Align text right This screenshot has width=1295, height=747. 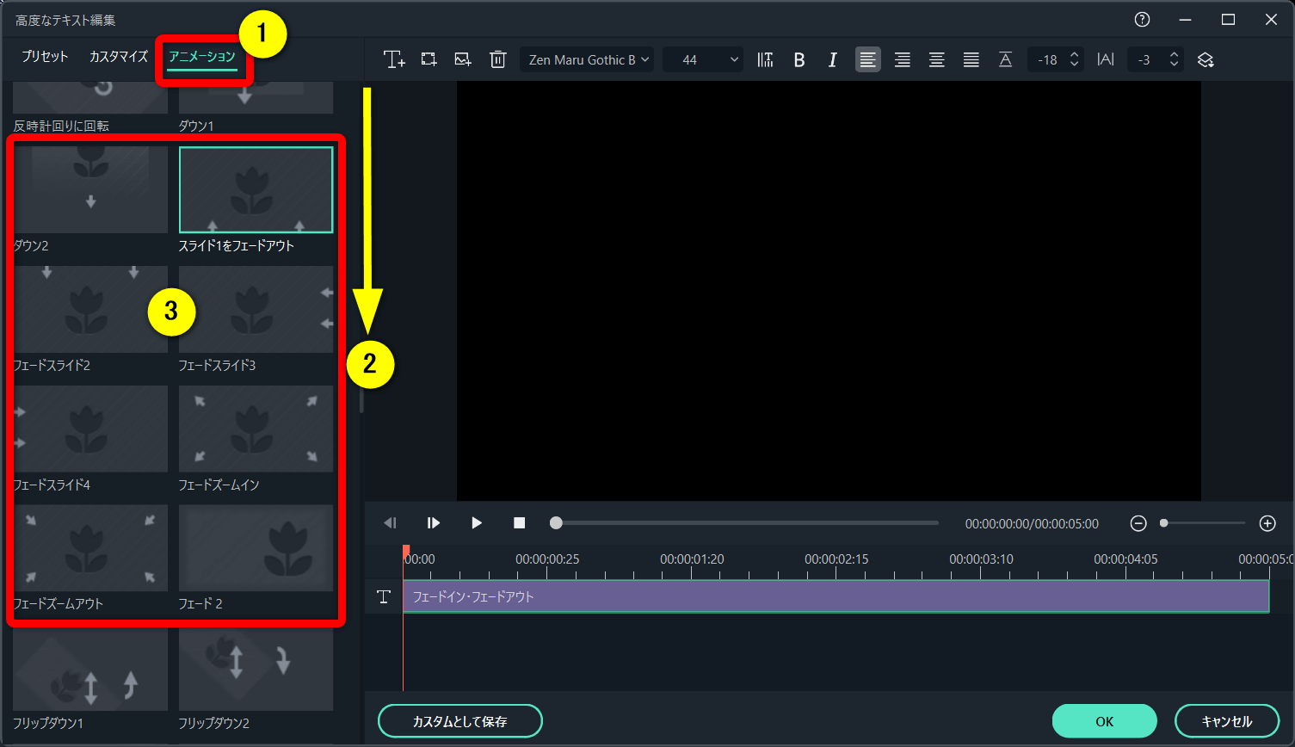click(x=902, y=59)
